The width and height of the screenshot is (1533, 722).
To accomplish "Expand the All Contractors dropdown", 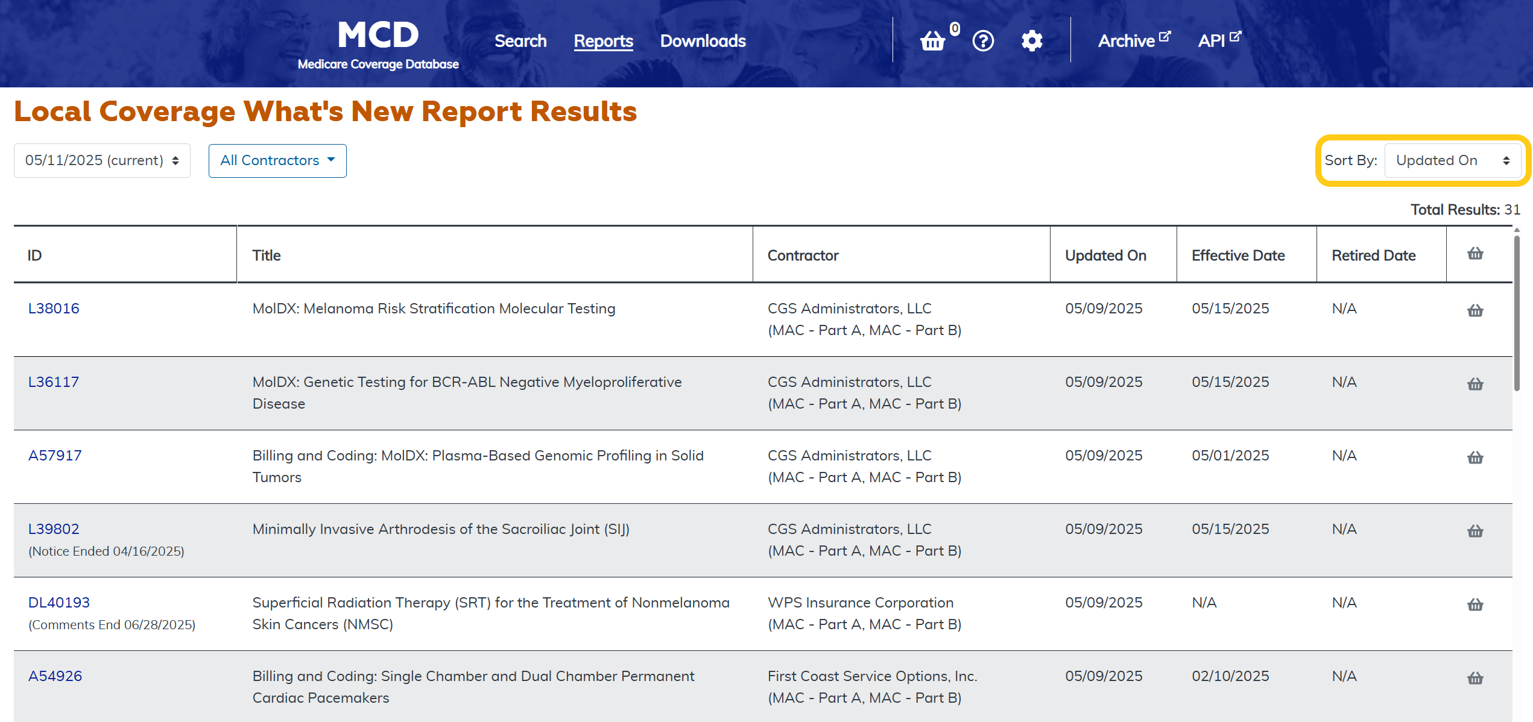I will coord(277,160).
